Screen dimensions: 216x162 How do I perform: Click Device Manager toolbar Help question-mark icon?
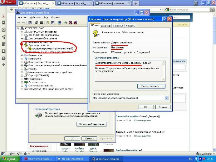(48, 22)
